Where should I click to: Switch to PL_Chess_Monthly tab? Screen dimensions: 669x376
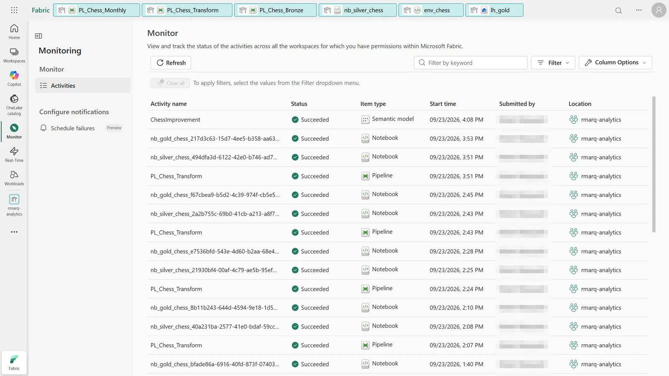97,10
